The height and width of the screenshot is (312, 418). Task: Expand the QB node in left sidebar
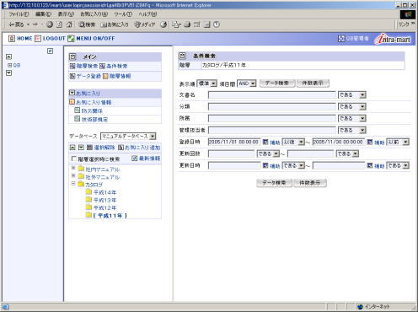click(9, 65)
